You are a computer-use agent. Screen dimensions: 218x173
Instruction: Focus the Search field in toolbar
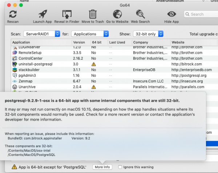tap(201, 14)
